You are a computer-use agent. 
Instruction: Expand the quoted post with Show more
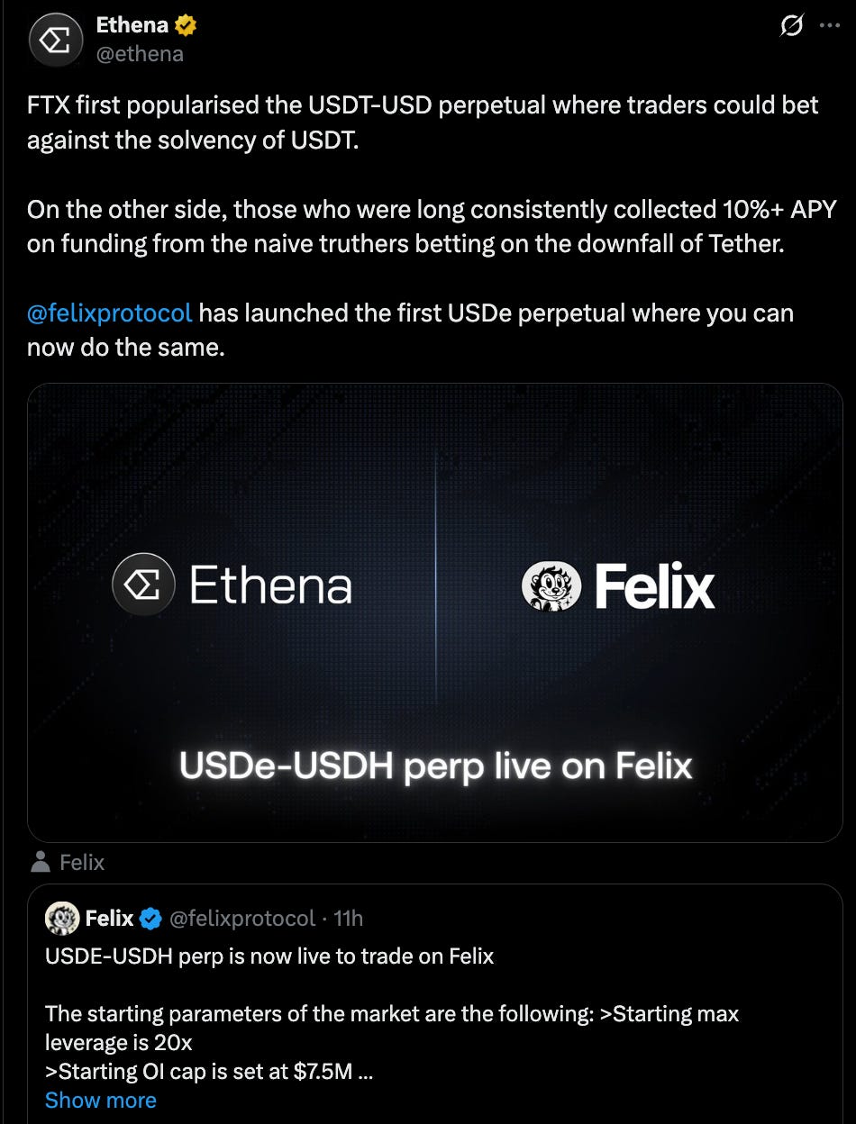[101, 1101]
